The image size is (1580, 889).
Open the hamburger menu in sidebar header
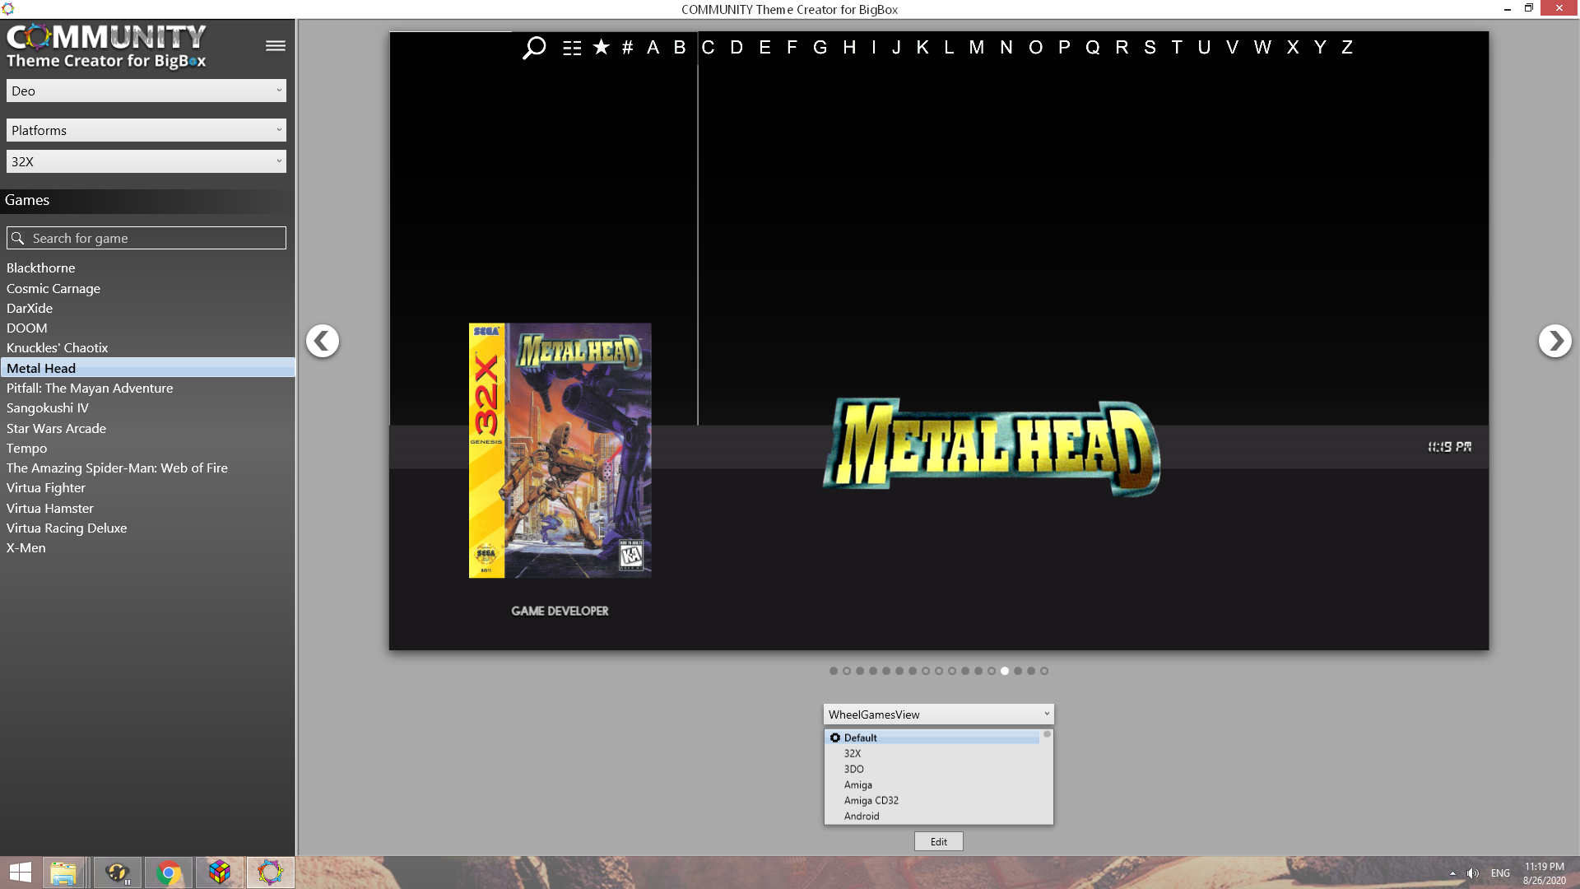[x=276, y=46]
